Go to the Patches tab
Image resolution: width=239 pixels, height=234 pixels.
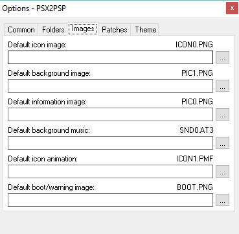point(115,30)
